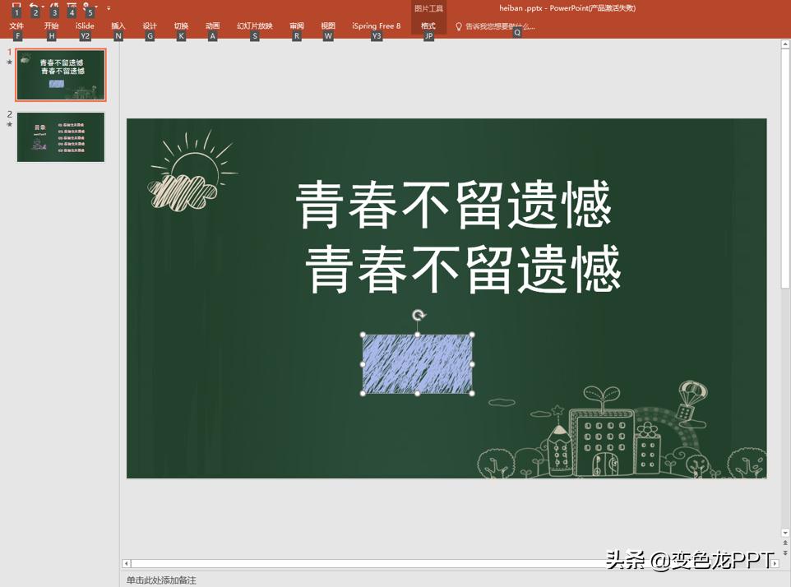
Task: Expand the dropdown beside the fifth Quick Access icon
Action: [96, 7]
